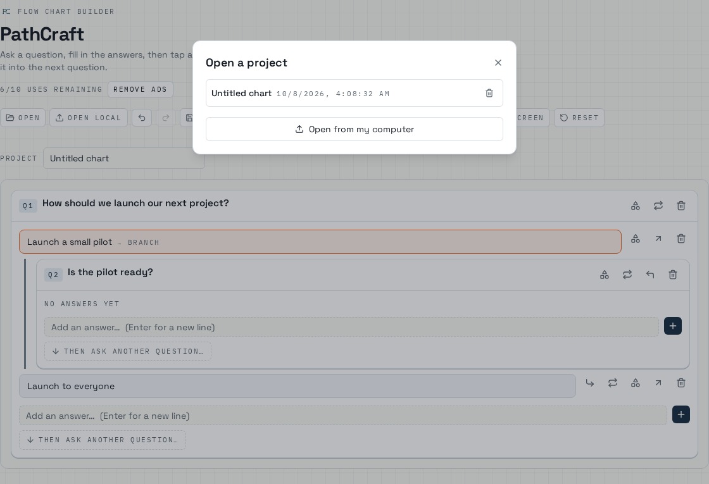Click the swap arrows icon on Q1 header
709x484 pixels.
(658, 206)
